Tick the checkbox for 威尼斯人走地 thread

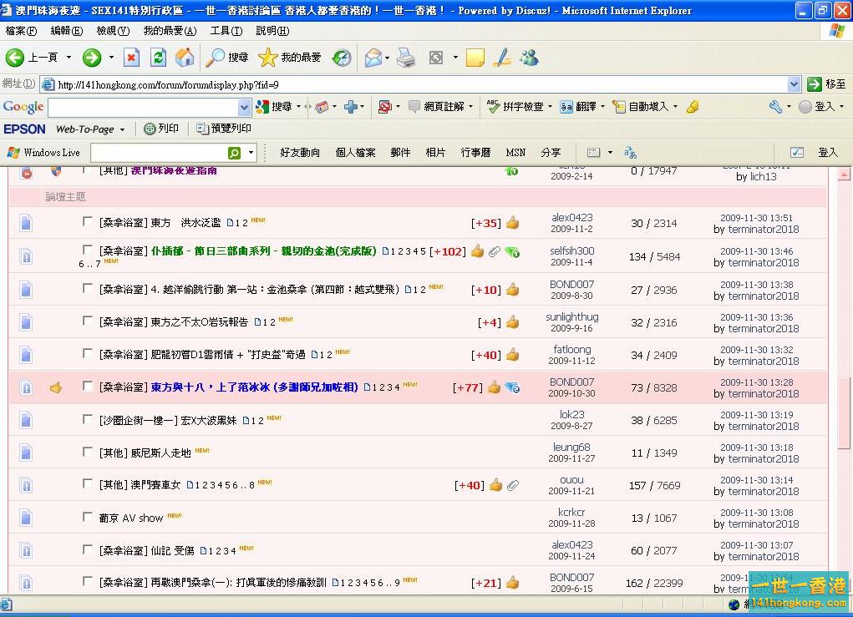tap(88, 452)
